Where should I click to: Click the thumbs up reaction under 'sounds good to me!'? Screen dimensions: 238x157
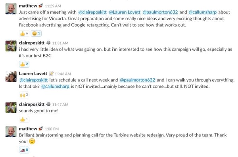click(24, 119)
